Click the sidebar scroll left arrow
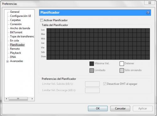157x116 pixels. [x=7, y=99]
